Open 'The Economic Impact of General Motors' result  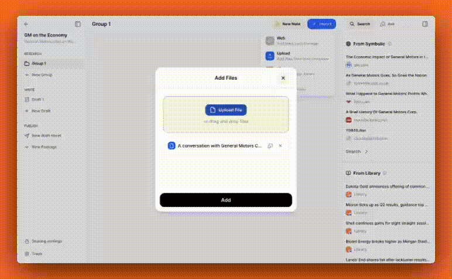387,57
